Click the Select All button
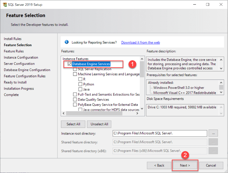The image size is (228, 173). pos(73,124)
